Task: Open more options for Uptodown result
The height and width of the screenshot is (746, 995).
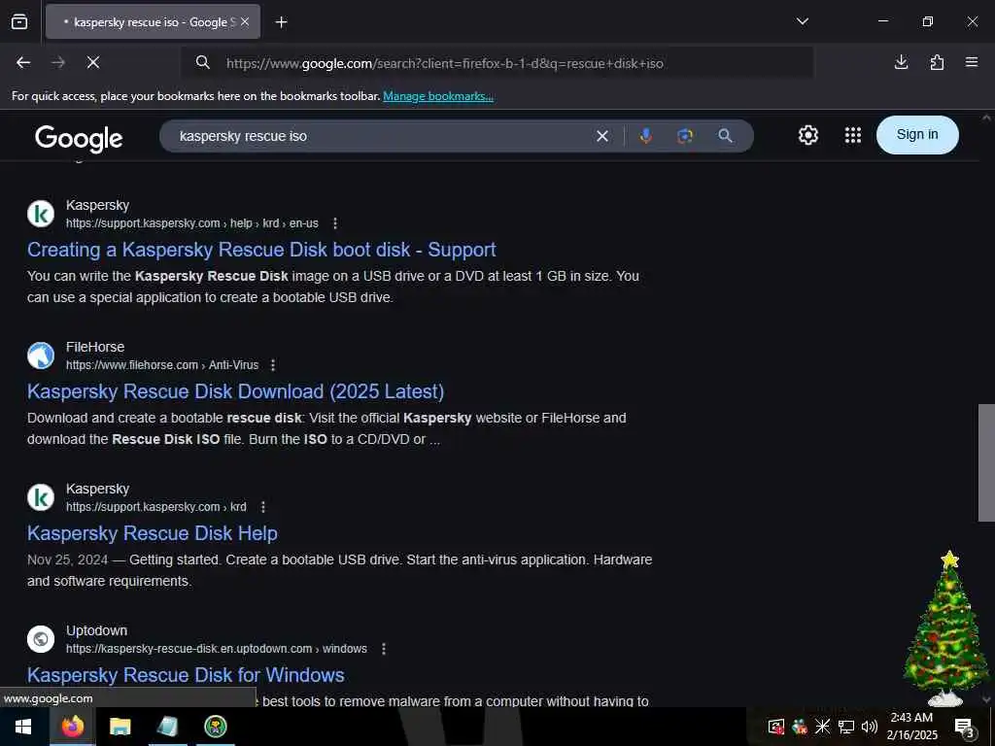Action: coord(383,648)
